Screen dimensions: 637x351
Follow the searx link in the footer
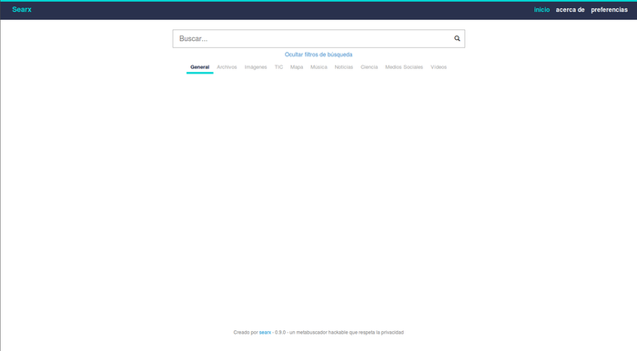point(265,332)
